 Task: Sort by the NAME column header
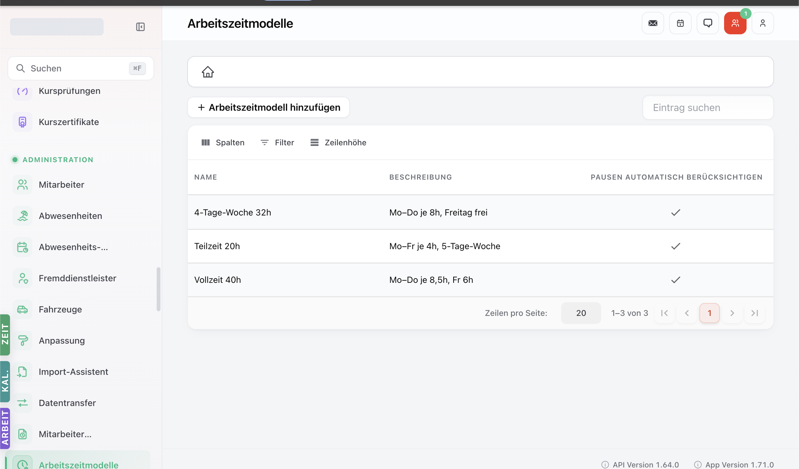click(x=205, y=177)
